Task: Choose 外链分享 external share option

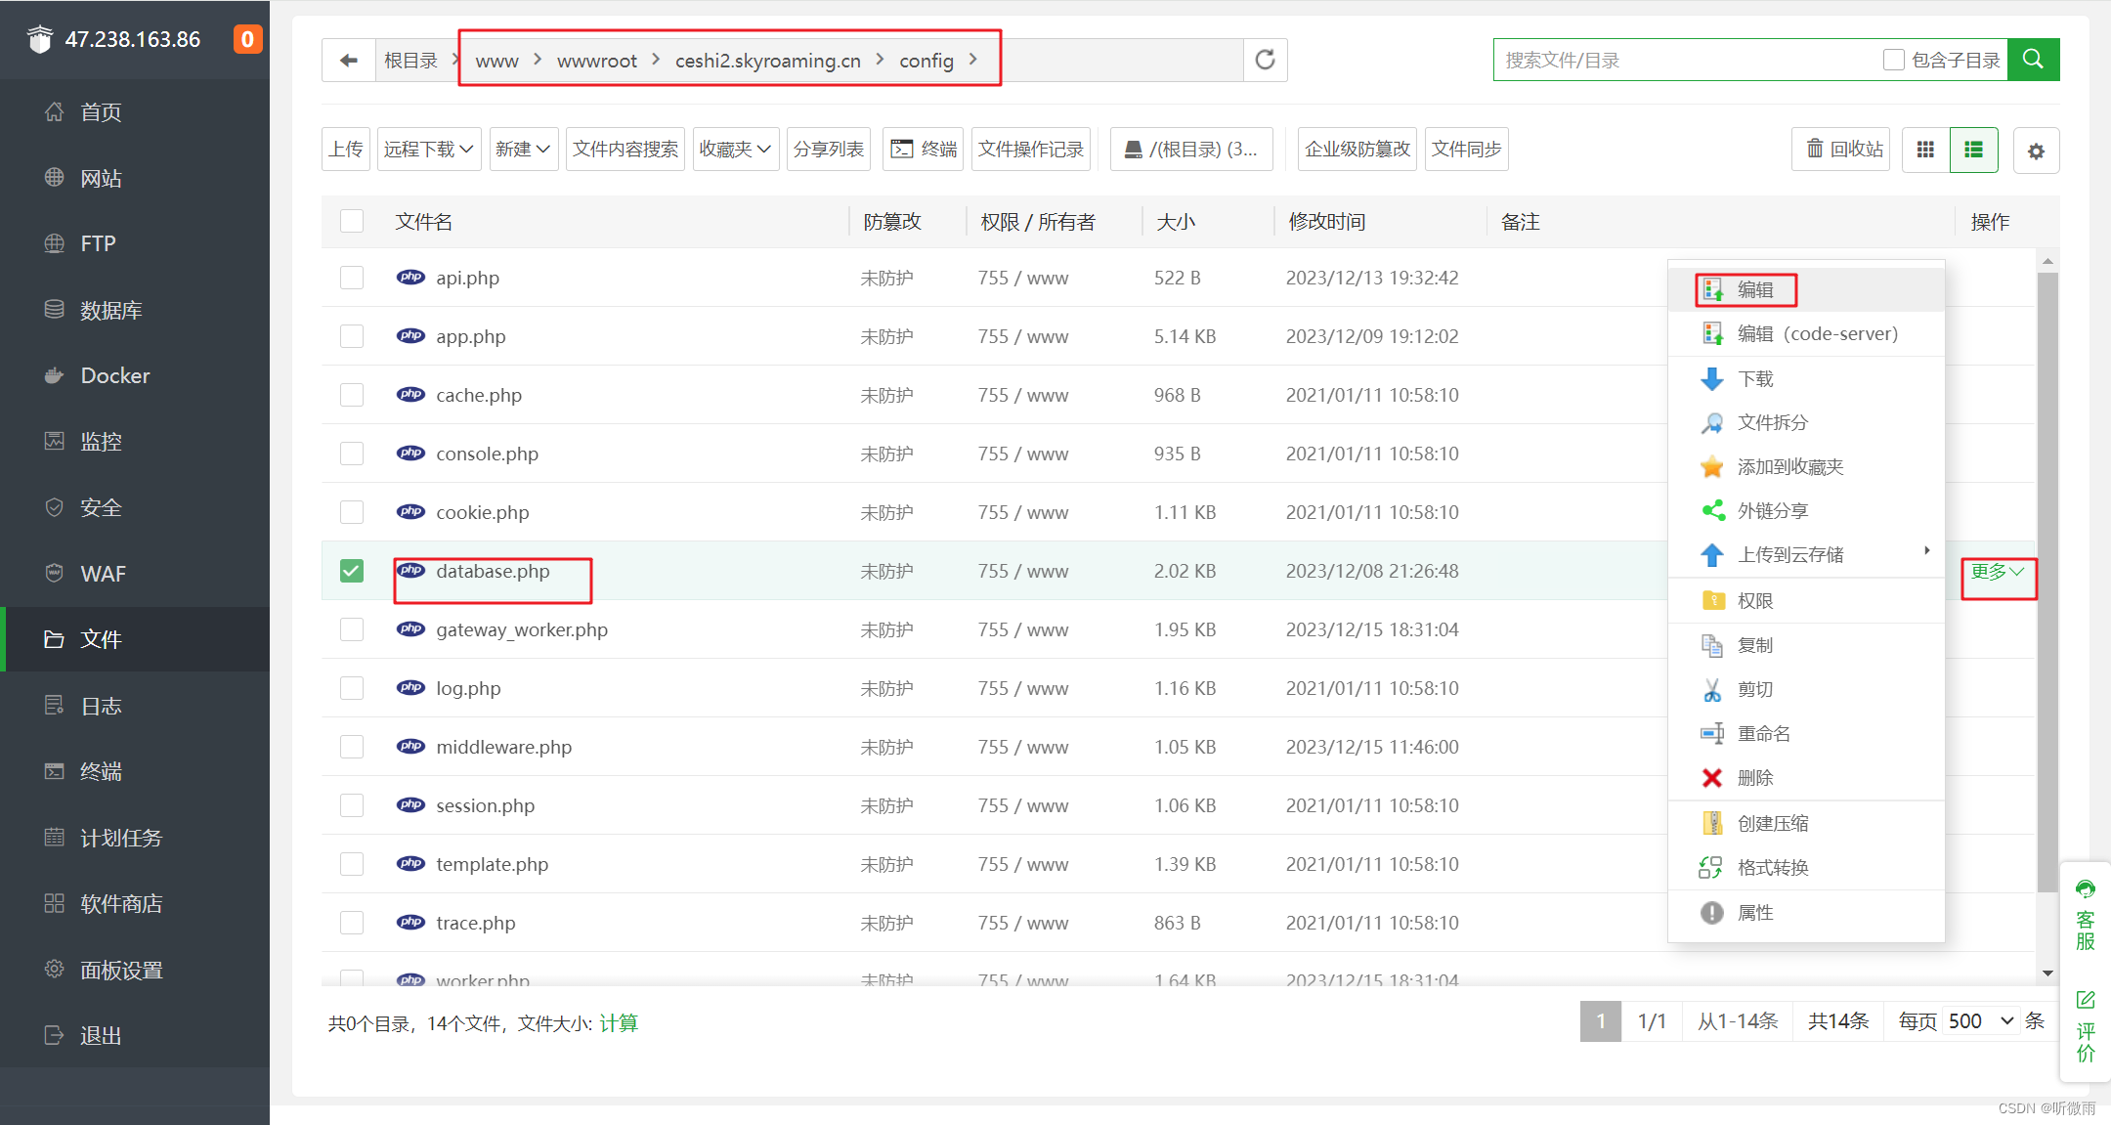Action: coord(1806,510)
